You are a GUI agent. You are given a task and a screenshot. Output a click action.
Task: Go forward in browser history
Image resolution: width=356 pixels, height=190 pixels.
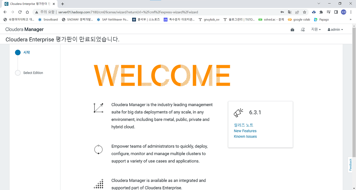pos(13,12)
